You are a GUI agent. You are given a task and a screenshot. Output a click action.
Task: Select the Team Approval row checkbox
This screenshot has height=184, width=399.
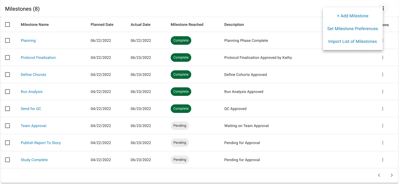coord(7,126)
